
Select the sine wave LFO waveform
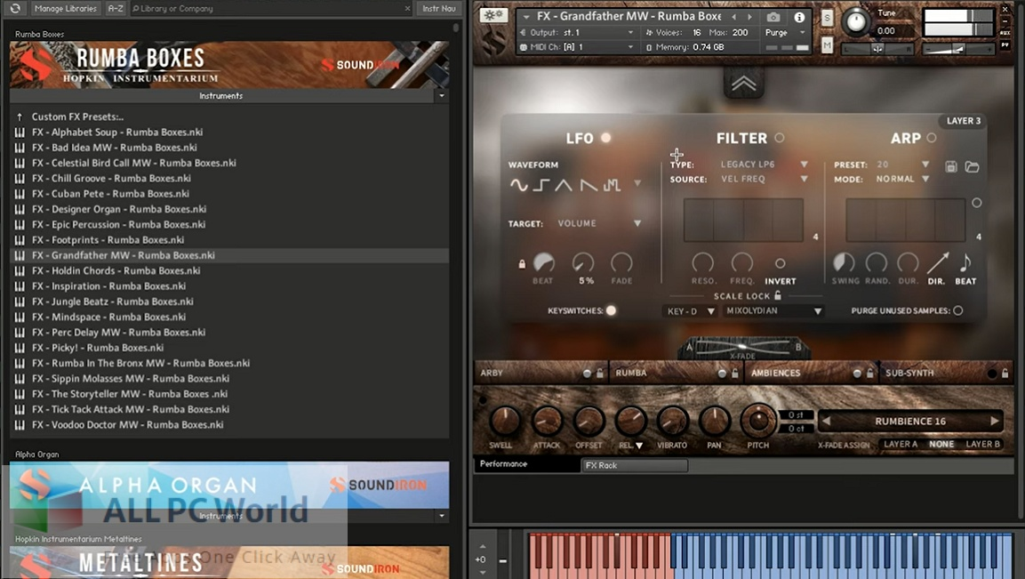(518, 185)
